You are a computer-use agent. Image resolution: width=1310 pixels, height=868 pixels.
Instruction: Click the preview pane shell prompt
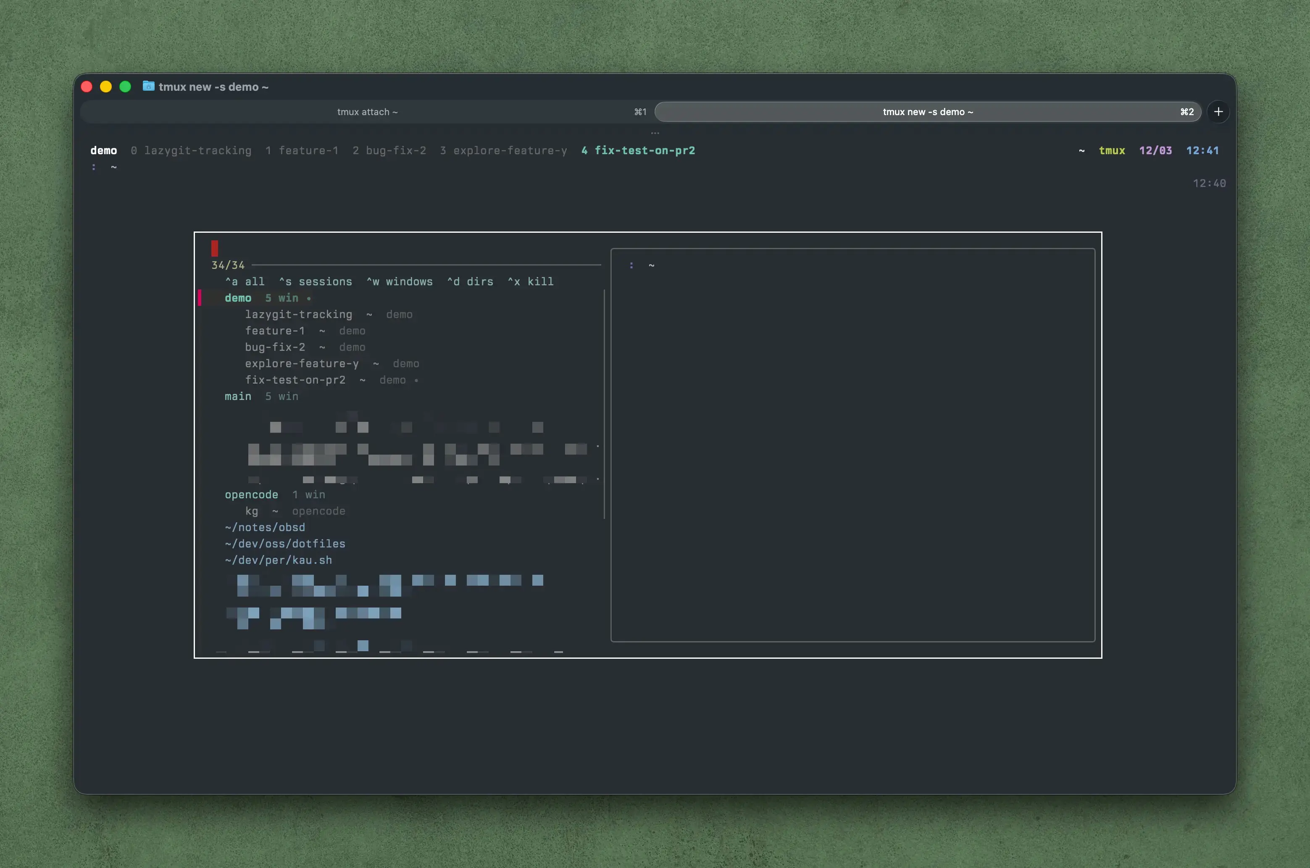pos(642,265)
